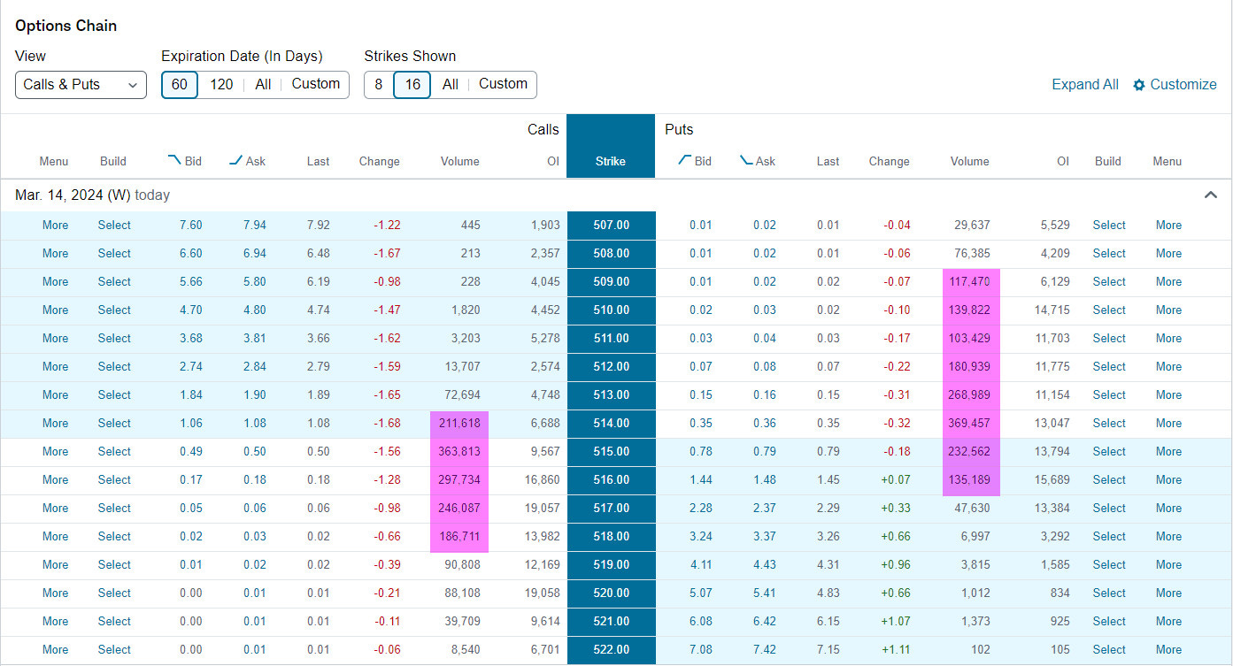1233x666 pixels.
Task: Select All expiration dates option
Action: (263, 85)
